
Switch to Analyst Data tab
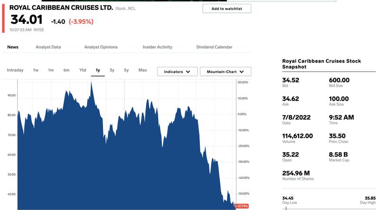click(x=48, y=47)
